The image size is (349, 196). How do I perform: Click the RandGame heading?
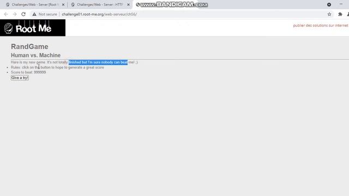coord(29,47)
